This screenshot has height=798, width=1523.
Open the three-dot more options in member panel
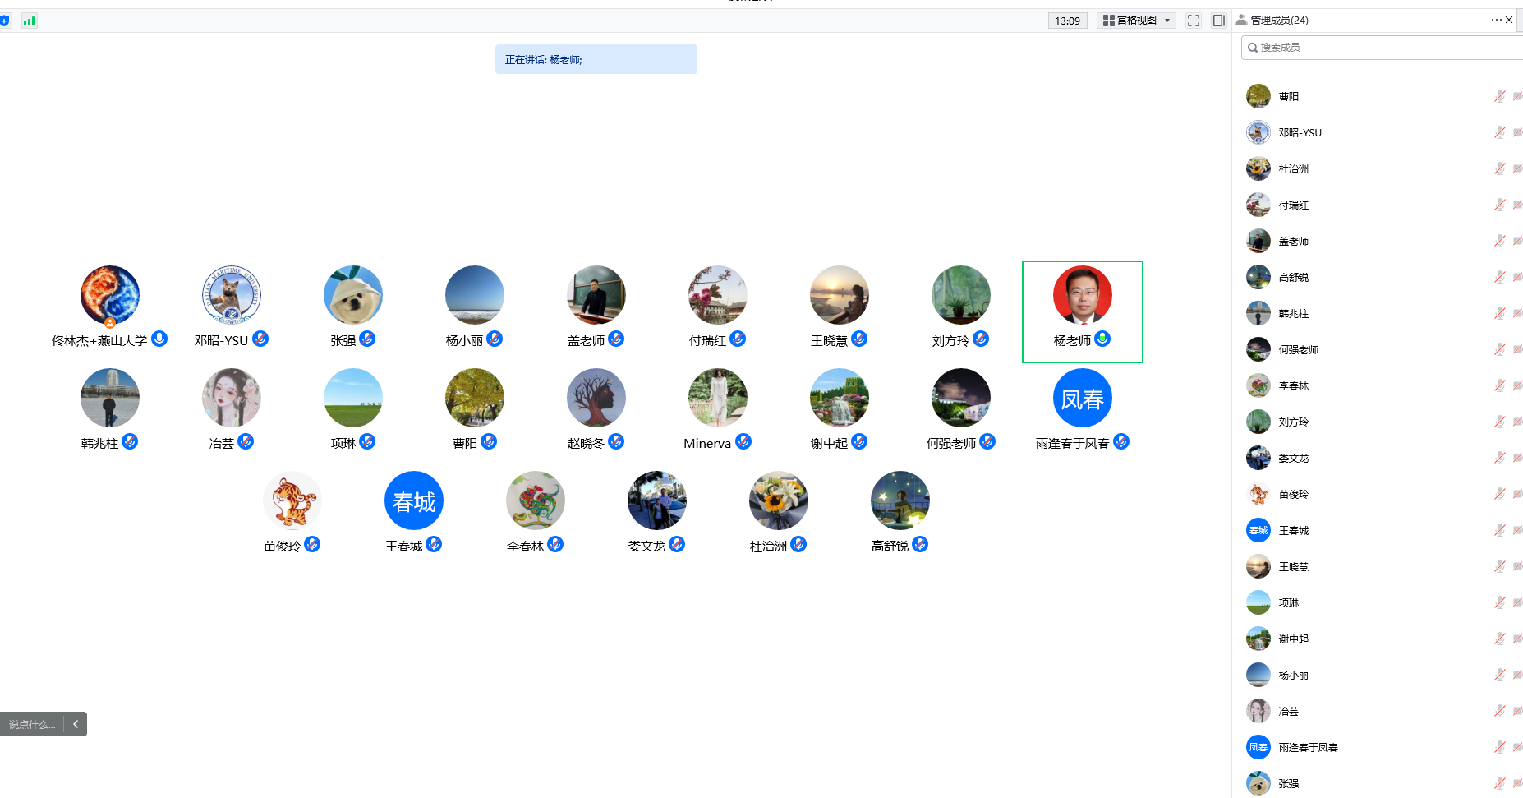[1496, 20]
